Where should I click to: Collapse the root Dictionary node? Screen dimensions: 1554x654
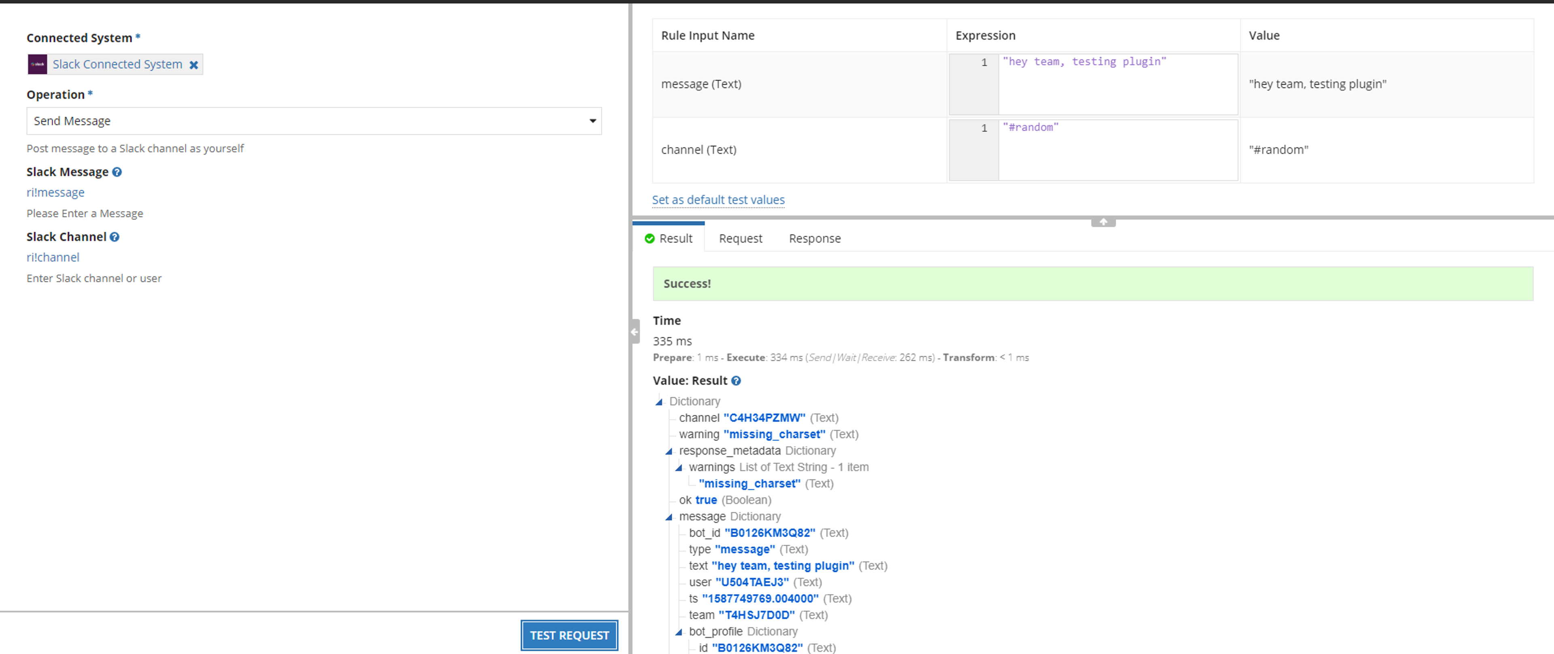[659, 402]
